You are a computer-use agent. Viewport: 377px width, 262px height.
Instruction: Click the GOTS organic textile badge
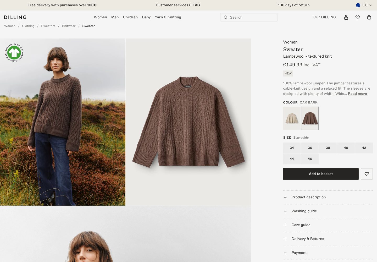click(x=14, y=53)
